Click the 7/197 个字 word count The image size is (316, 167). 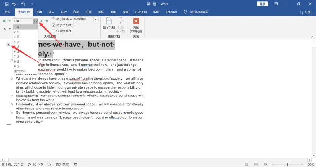(x=36, y=165)
